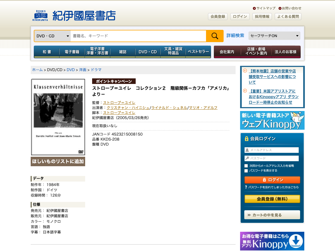Click the magnifying glass search button
The height and width of the screenshot is (251, 335).
(x=215, y=36)
